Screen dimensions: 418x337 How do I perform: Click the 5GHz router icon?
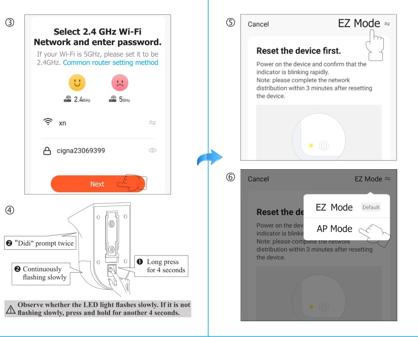coord(113,99)
